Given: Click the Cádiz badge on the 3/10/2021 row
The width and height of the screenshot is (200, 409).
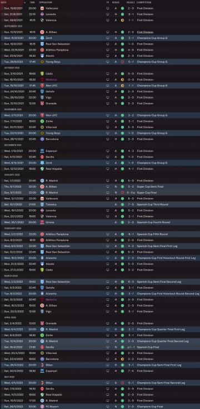Looking at the screenshot, I should point(42,73).
